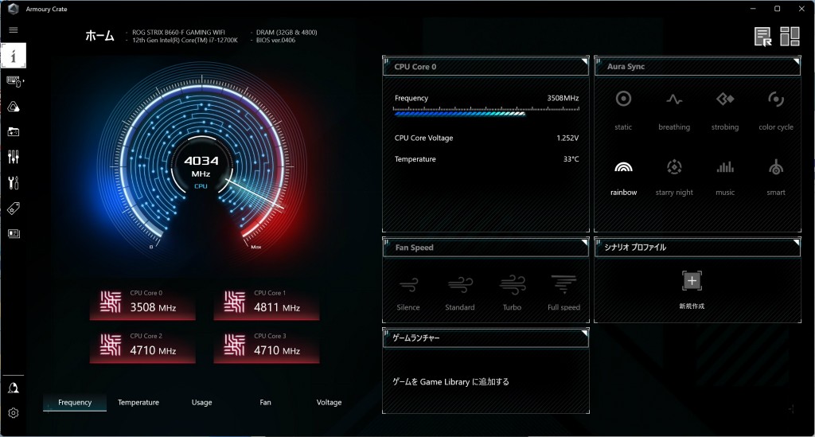Open the hamburger menu in the sidebar

13,29
